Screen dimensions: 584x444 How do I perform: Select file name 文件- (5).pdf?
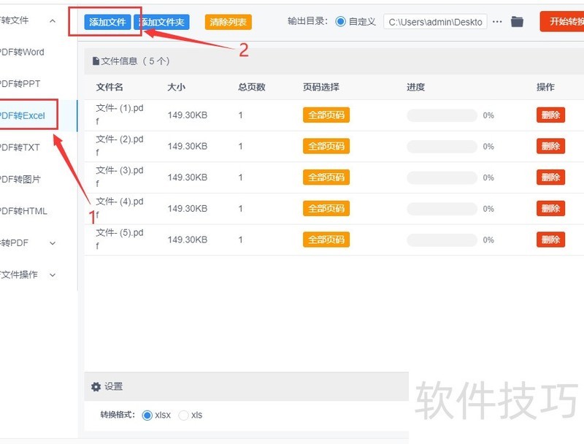coord(120,239)
